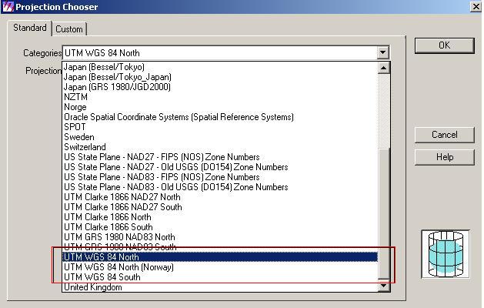
Task: Choose UTM Clarke 1866 South
Action: point(220,227)
